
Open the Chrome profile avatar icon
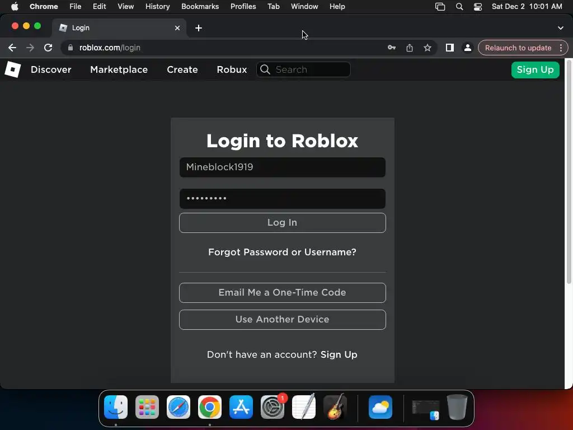coord(467,48)
